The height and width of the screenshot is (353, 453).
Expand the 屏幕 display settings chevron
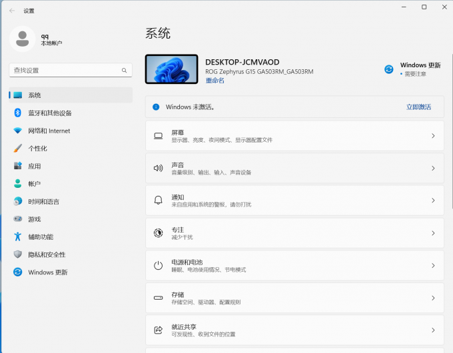tap(432, 136)
